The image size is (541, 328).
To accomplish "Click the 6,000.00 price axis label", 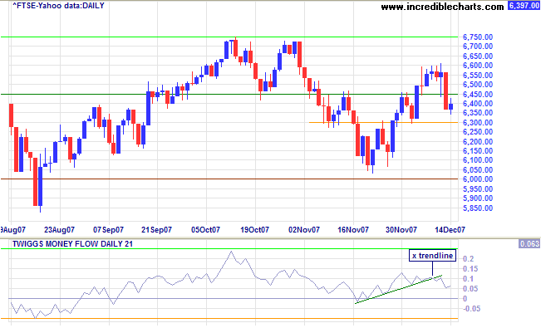I will point(478,179).
